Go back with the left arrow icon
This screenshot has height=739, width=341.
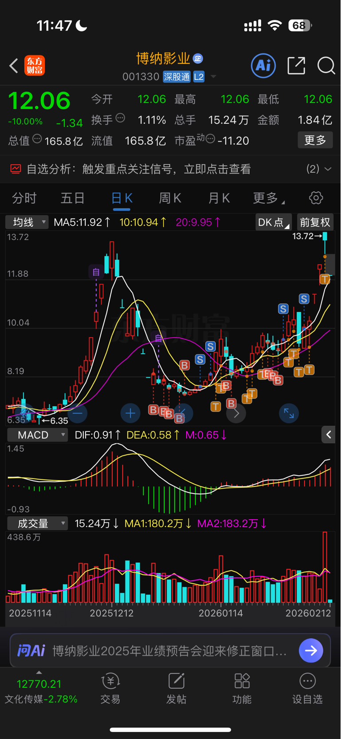click(x=14, y=66)
